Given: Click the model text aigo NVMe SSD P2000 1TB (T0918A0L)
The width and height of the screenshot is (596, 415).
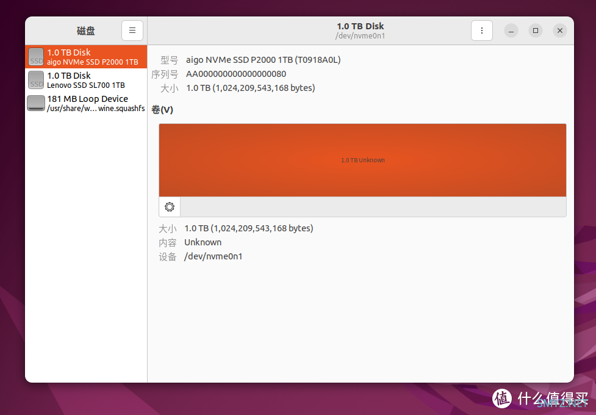Looking at the screenshot, I should pos(263,60).
